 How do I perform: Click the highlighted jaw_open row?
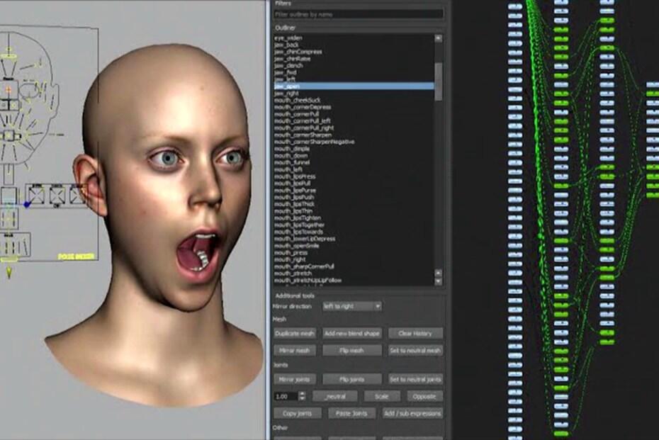click(354, 86)
